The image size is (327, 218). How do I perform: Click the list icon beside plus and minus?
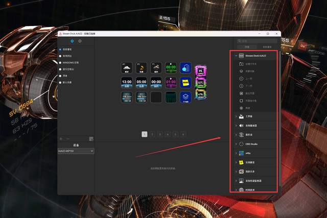91,139
